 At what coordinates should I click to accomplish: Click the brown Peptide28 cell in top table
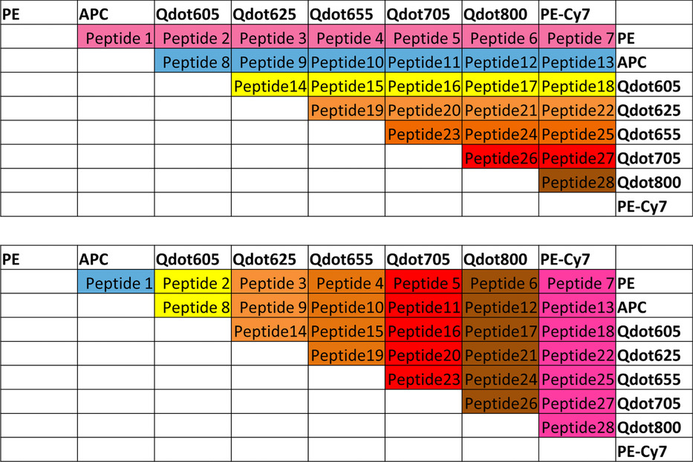[x=577, y=180]
